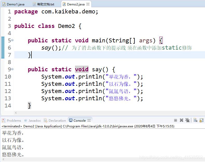Click the Javadoc @ icon

pyautogui.click(x=26, y=120)
